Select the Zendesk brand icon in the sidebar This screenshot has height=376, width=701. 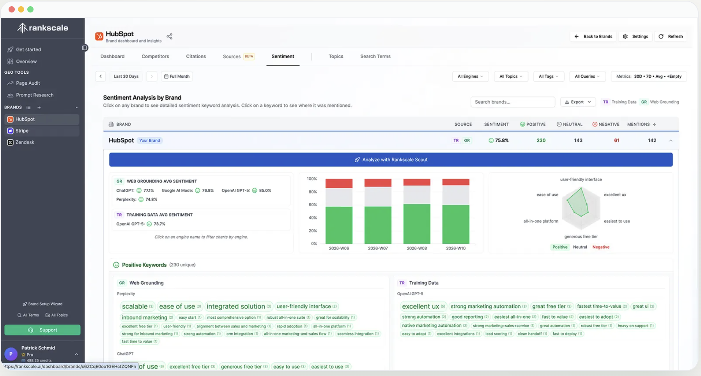(11, 142)
